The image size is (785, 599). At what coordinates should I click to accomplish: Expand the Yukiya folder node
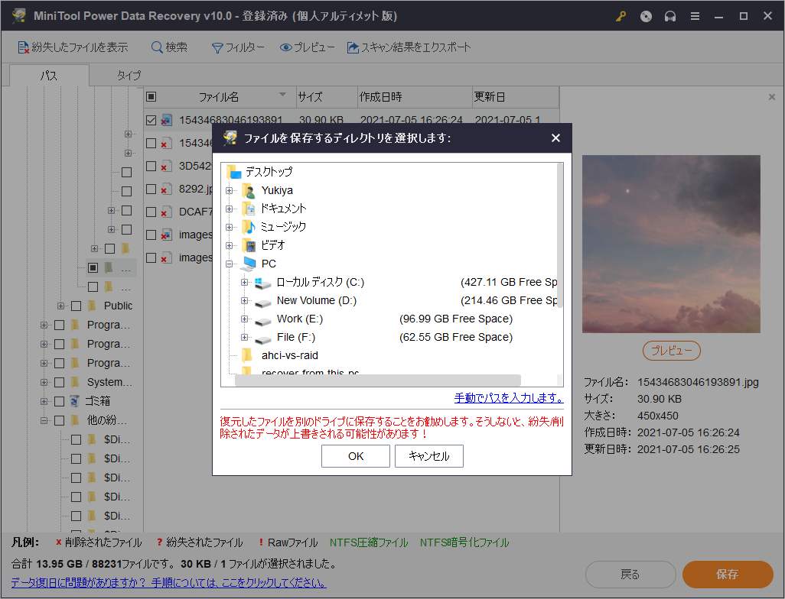point(229,190)
